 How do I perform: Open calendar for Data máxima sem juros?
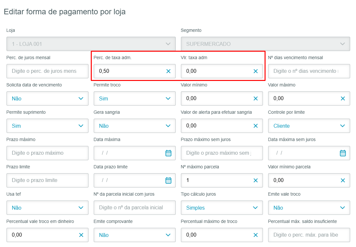[x=343, y=153]
